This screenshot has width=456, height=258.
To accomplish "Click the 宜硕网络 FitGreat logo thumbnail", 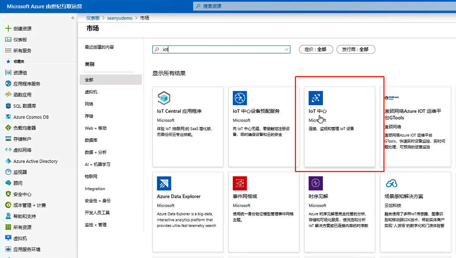I will [x=391, y=98].
